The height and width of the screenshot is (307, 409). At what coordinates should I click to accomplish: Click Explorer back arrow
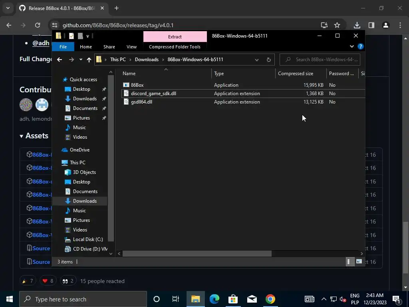click(x=60, y=60)
